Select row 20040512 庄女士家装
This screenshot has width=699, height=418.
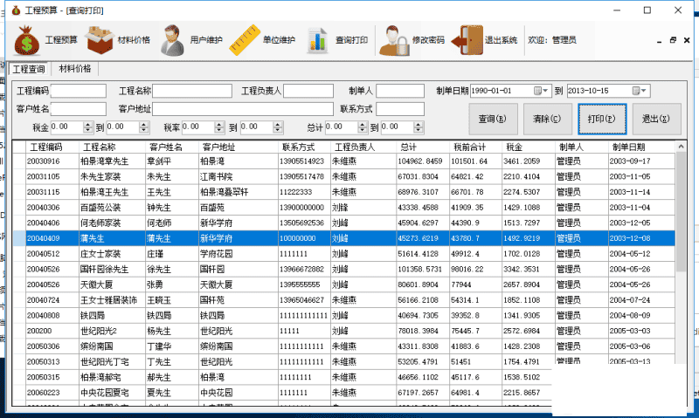(x=343, y=254)
